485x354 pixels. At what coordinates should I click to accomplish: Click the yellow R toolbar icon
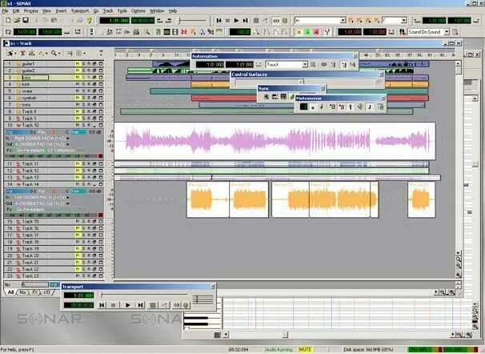point(299,32)
